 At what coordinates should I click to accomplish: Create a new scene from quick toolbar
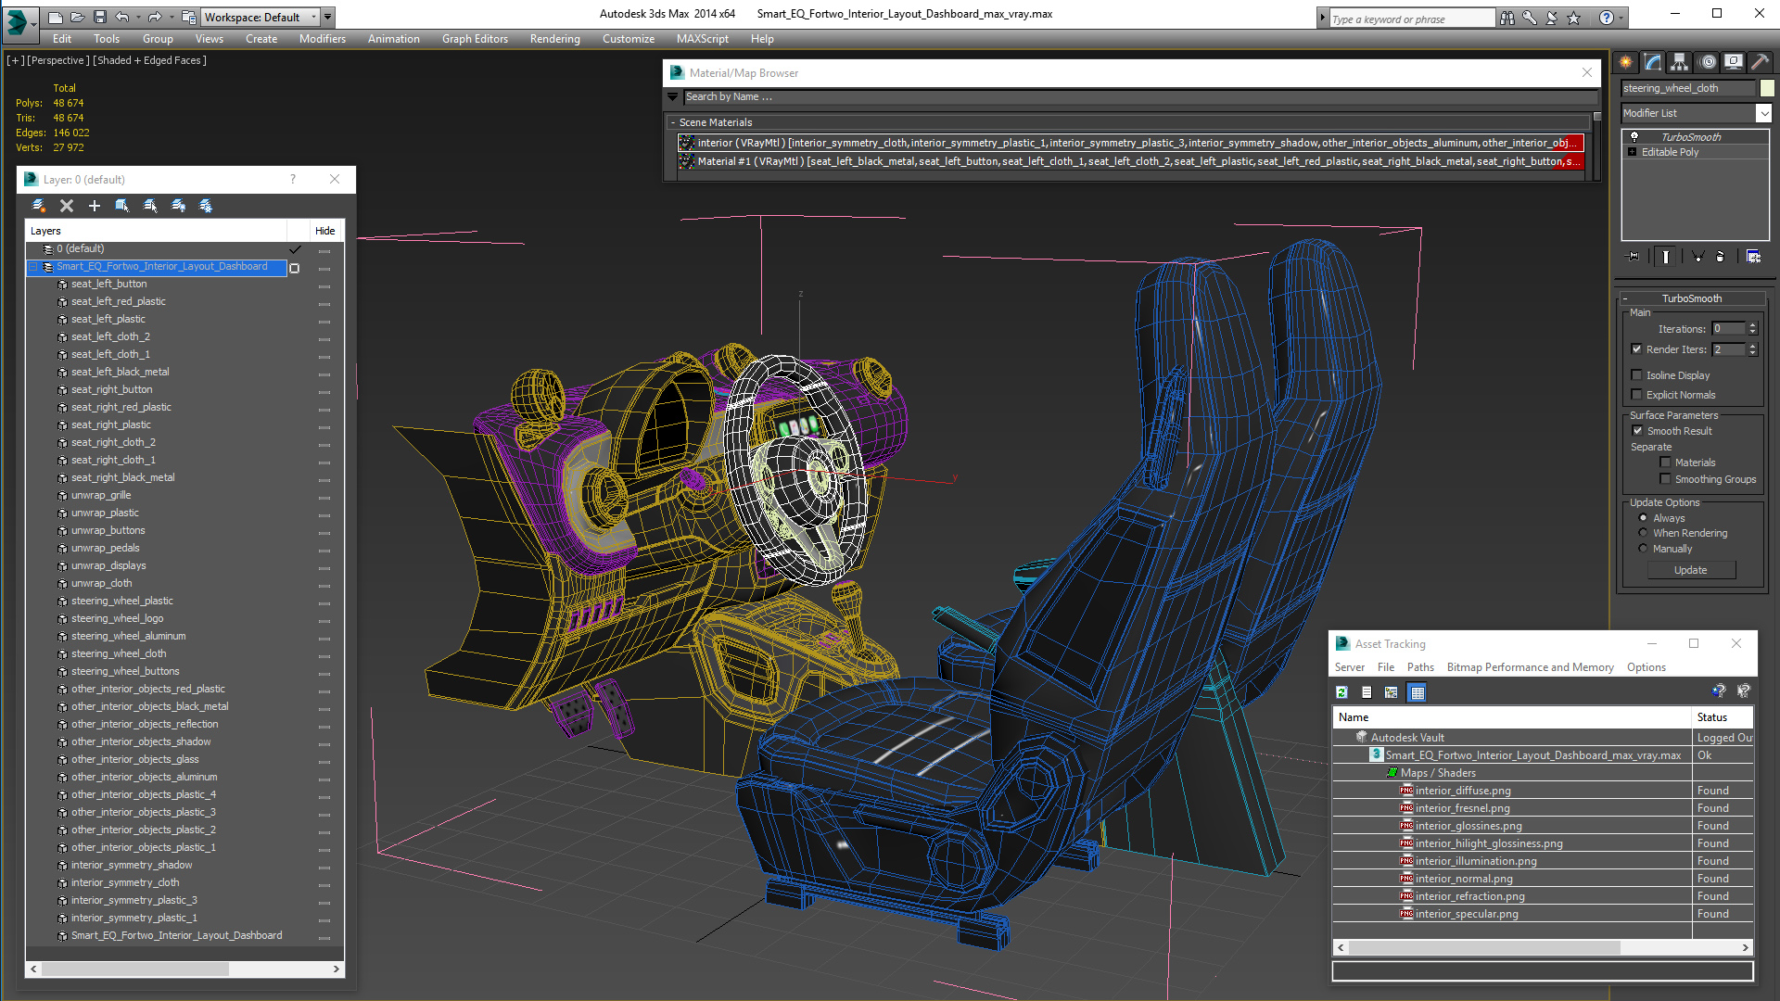coord(56,18)
